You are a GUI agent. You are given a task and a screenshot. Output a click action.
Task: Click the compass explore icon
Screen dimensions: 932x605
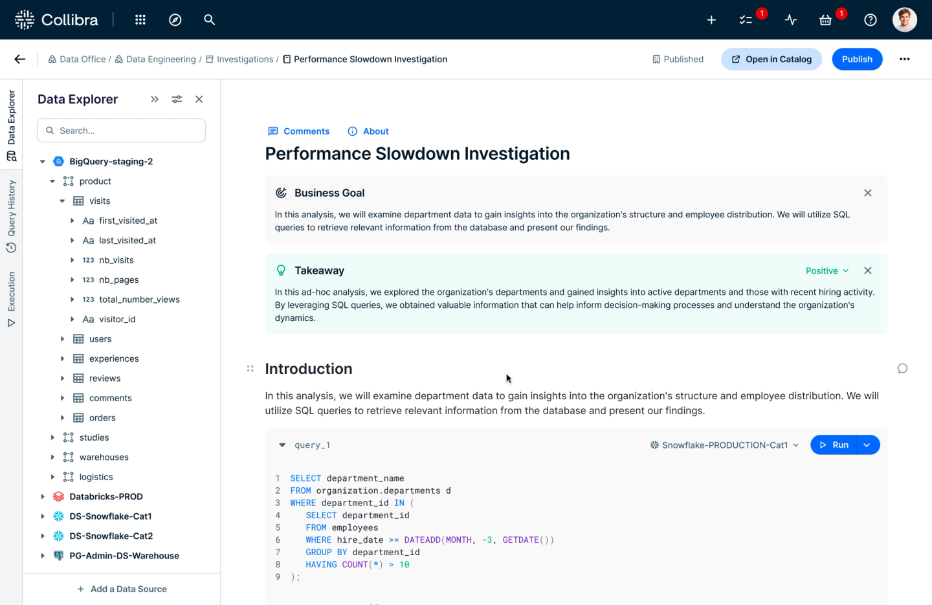click(175, 20)
